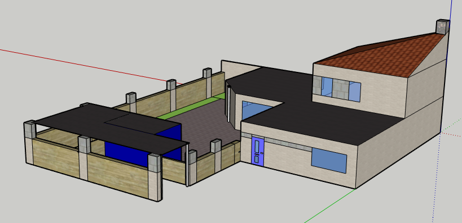Screen dimensions: 462x223
Task: Click the terracotta tiled sloped roof
Action: pos(380,56)
